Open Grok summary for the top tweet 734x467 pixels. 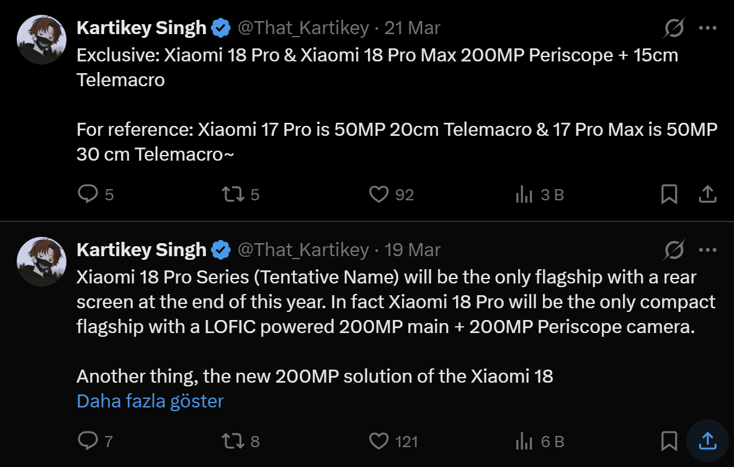click(674, 28)
